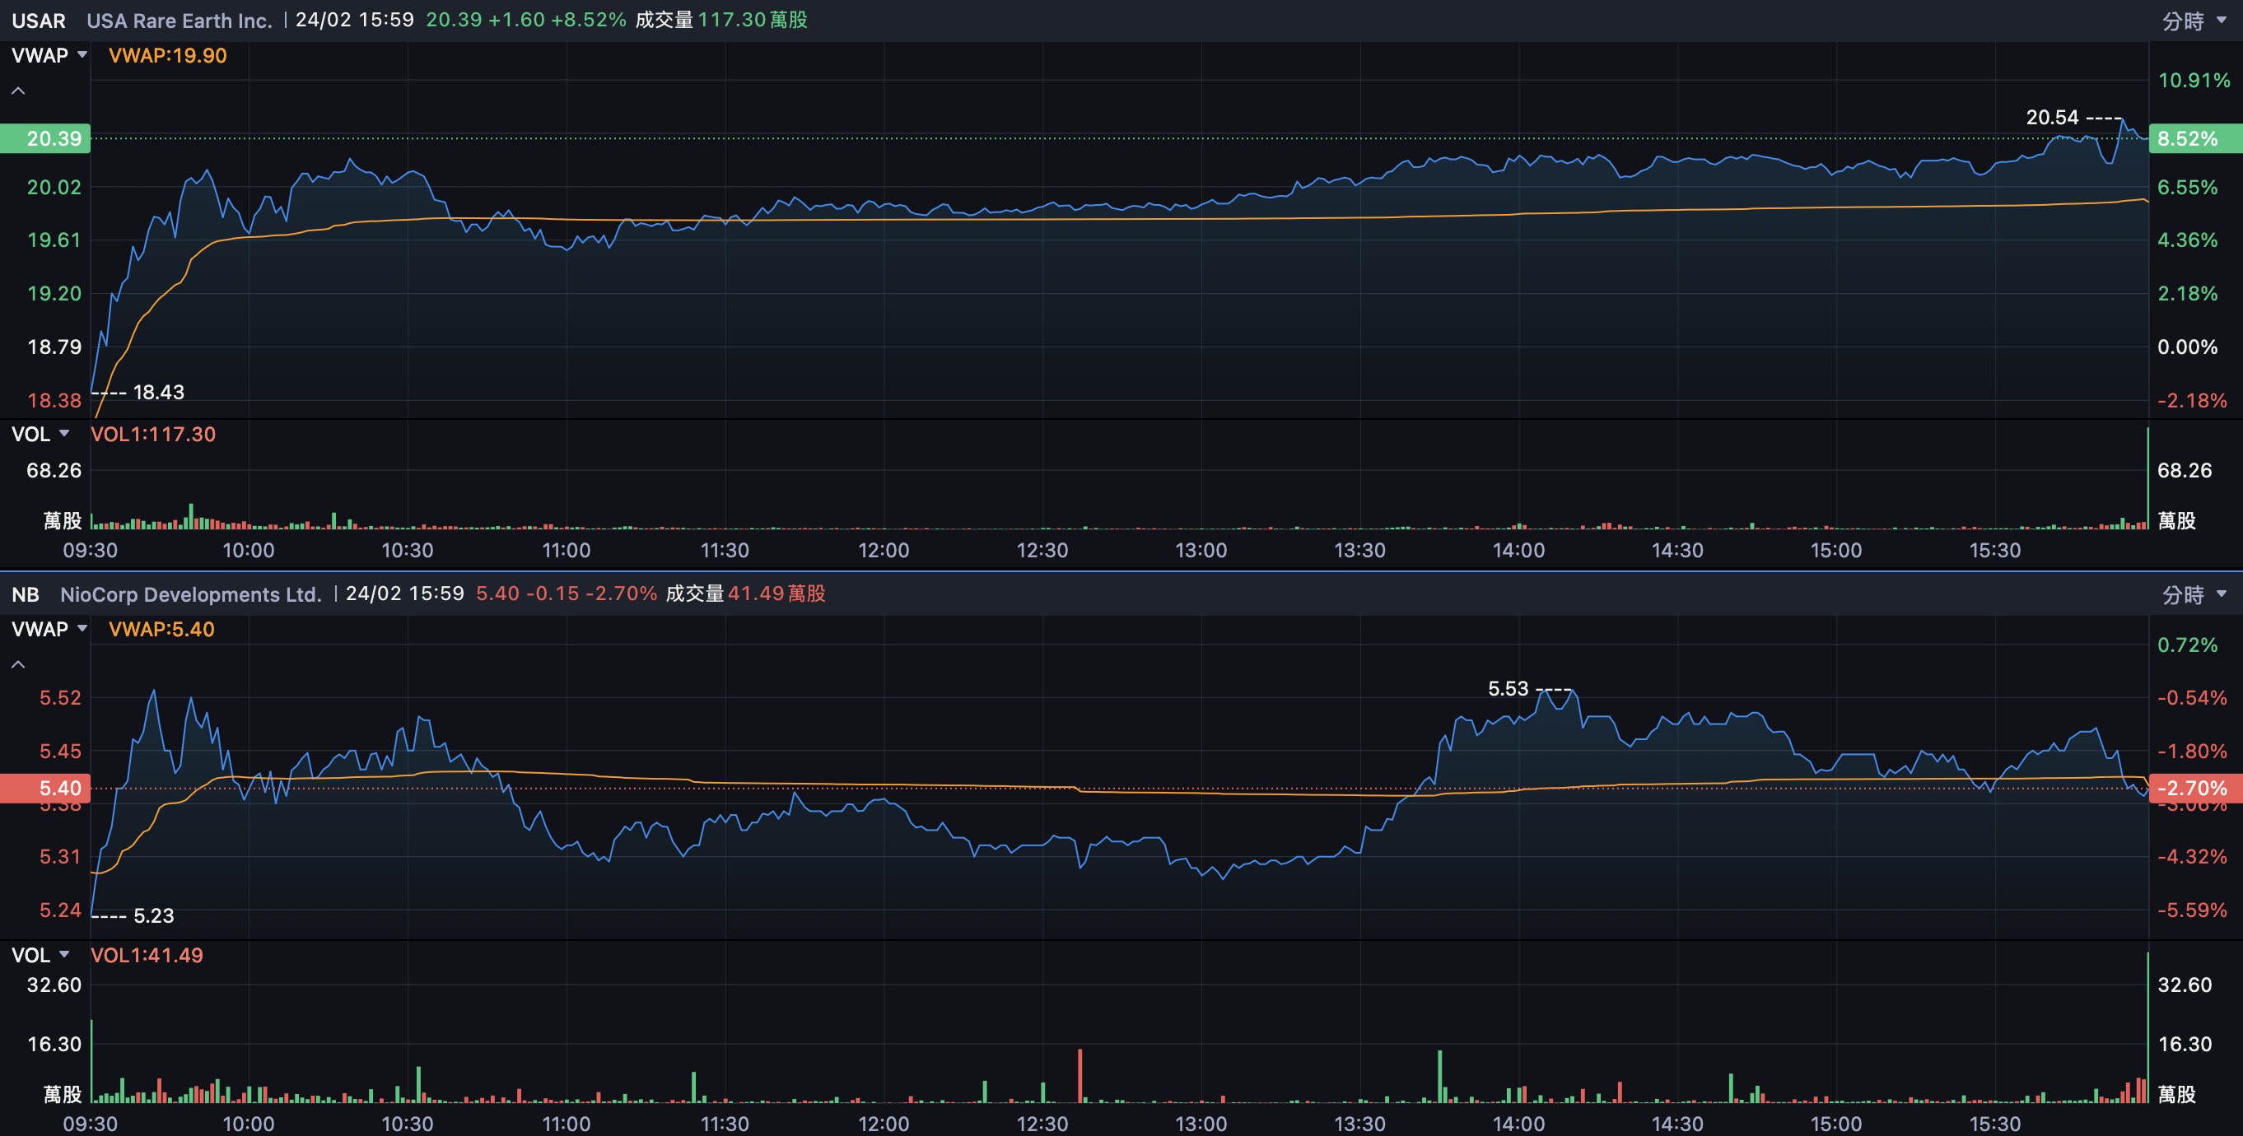Open VOL indicator dropdown on USAR chart

[x=40, y=435]
